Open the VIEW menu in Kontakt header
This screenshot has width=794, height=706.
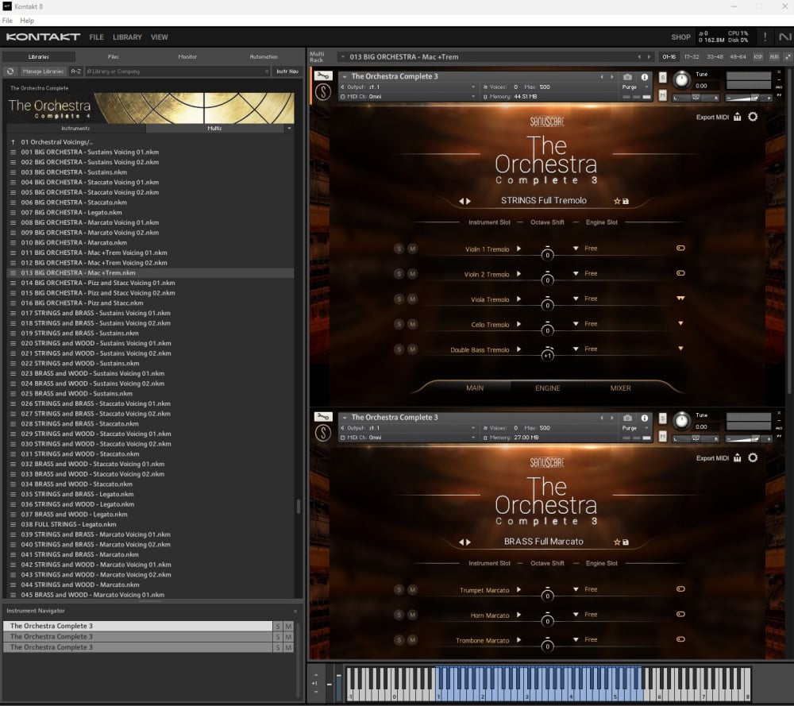pos(159,37)
